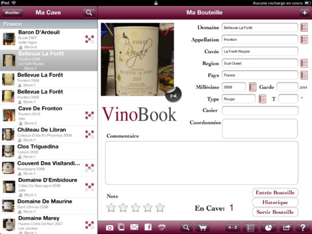This screenshot has height=234, width=312.
Task: Tap the print icon in bottom toolbar
Action: [x=162, y=227]
